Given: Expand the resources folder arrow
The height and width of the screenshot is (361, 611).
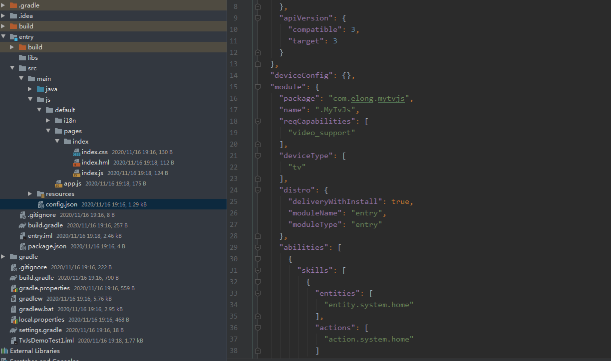Looking at the screenshot, I should [x=30, y=194].
